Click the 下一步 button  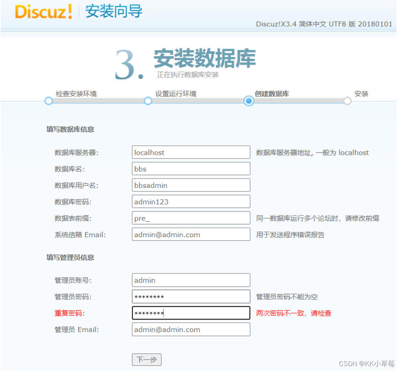147,359
